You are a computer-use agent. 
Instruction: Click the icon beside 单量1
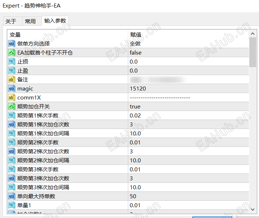point(12,205)
